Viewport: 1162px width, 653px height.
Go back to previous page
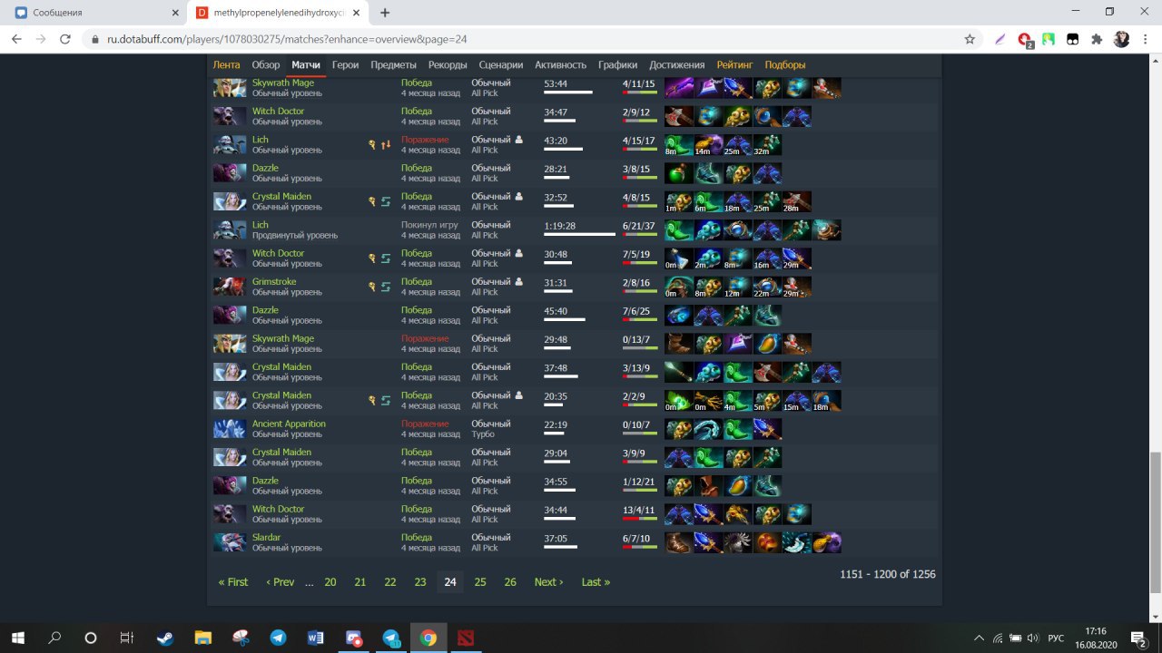click(x=16, y=40)
